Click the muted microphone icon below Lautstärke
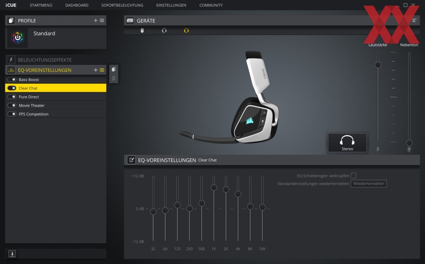Screen dimensions: 425x264 click(x=378, y=149)
